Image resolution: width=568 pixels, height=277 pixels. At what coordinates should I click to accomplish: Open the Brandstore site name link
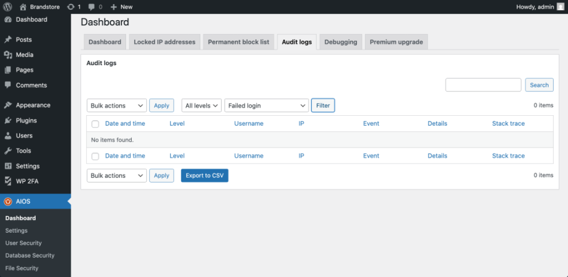pos(45,6)
